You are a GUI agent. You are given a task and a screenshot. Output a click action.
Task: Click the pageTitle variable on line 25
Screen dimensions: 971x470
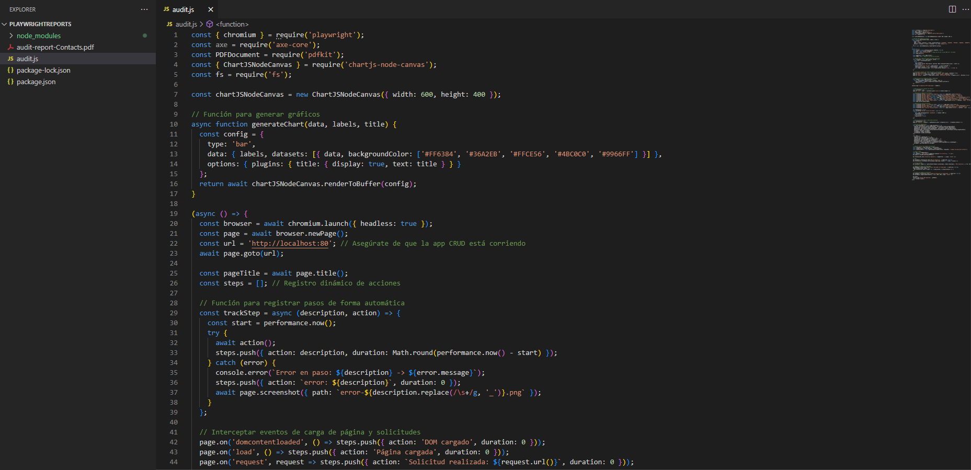click(242, 273)
